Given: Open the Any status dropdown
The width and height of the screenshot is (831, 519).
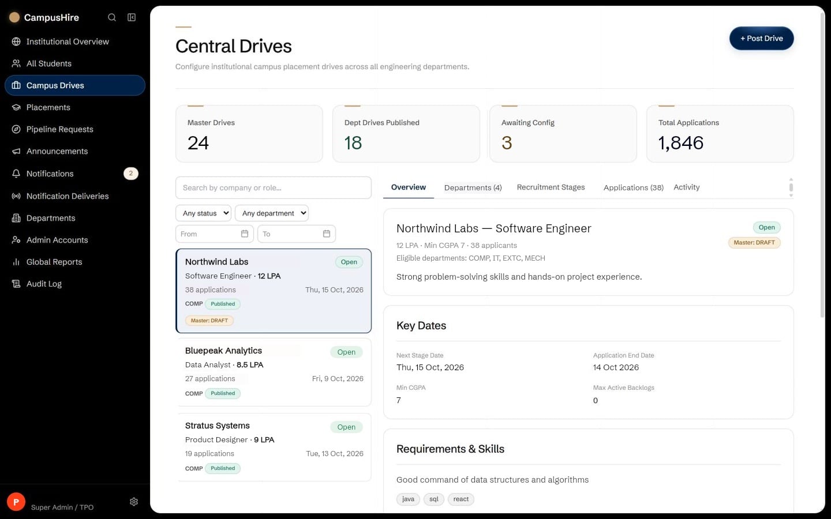Looking at the screenshot, I should pos(203,213).
